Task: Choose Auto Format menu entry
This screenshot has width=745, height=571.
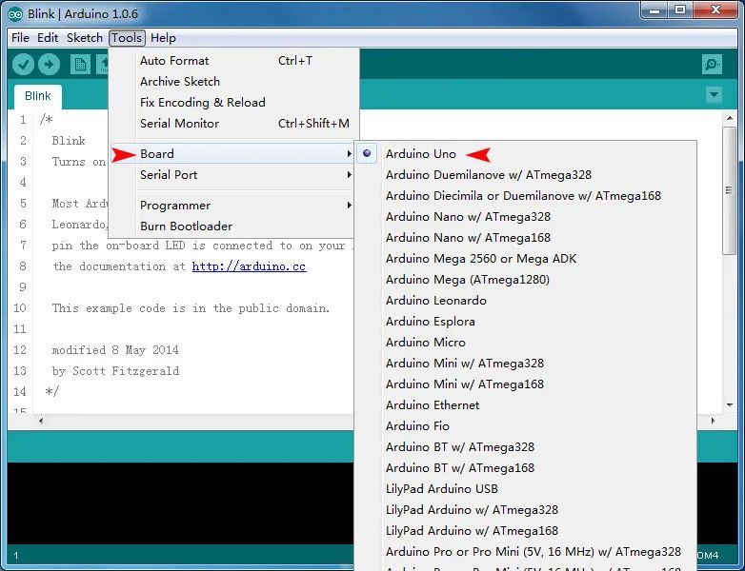Action: coord(232,60)
